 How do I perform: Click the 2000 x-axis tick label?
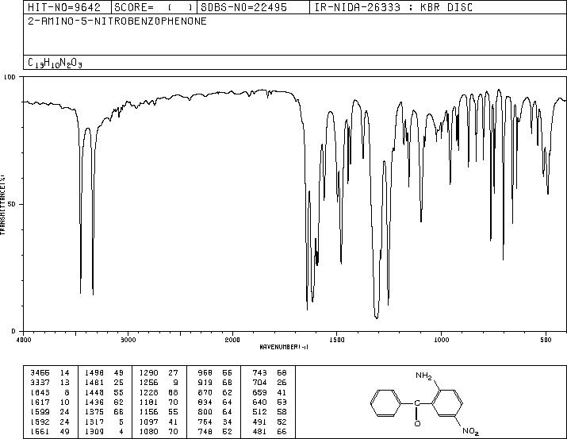[232, 340]
